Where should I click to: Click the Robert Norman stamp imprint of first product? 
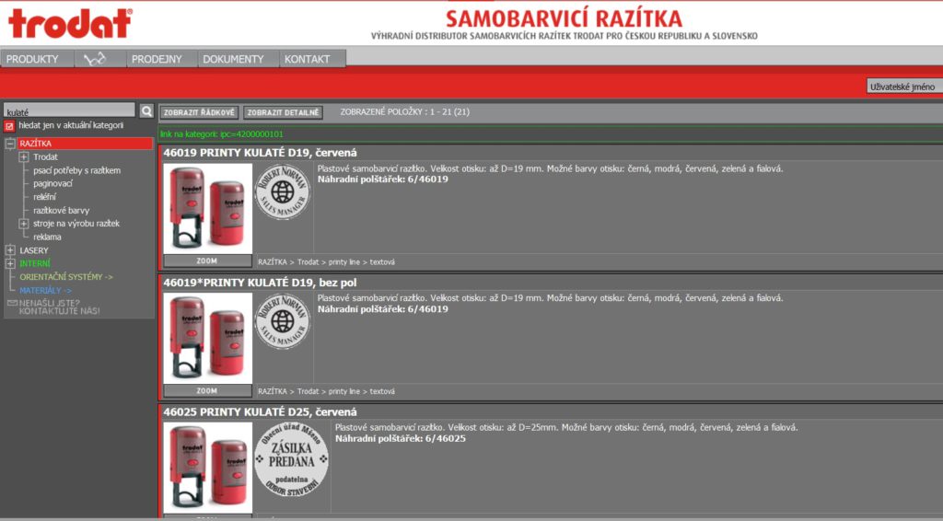click(283, 191)
